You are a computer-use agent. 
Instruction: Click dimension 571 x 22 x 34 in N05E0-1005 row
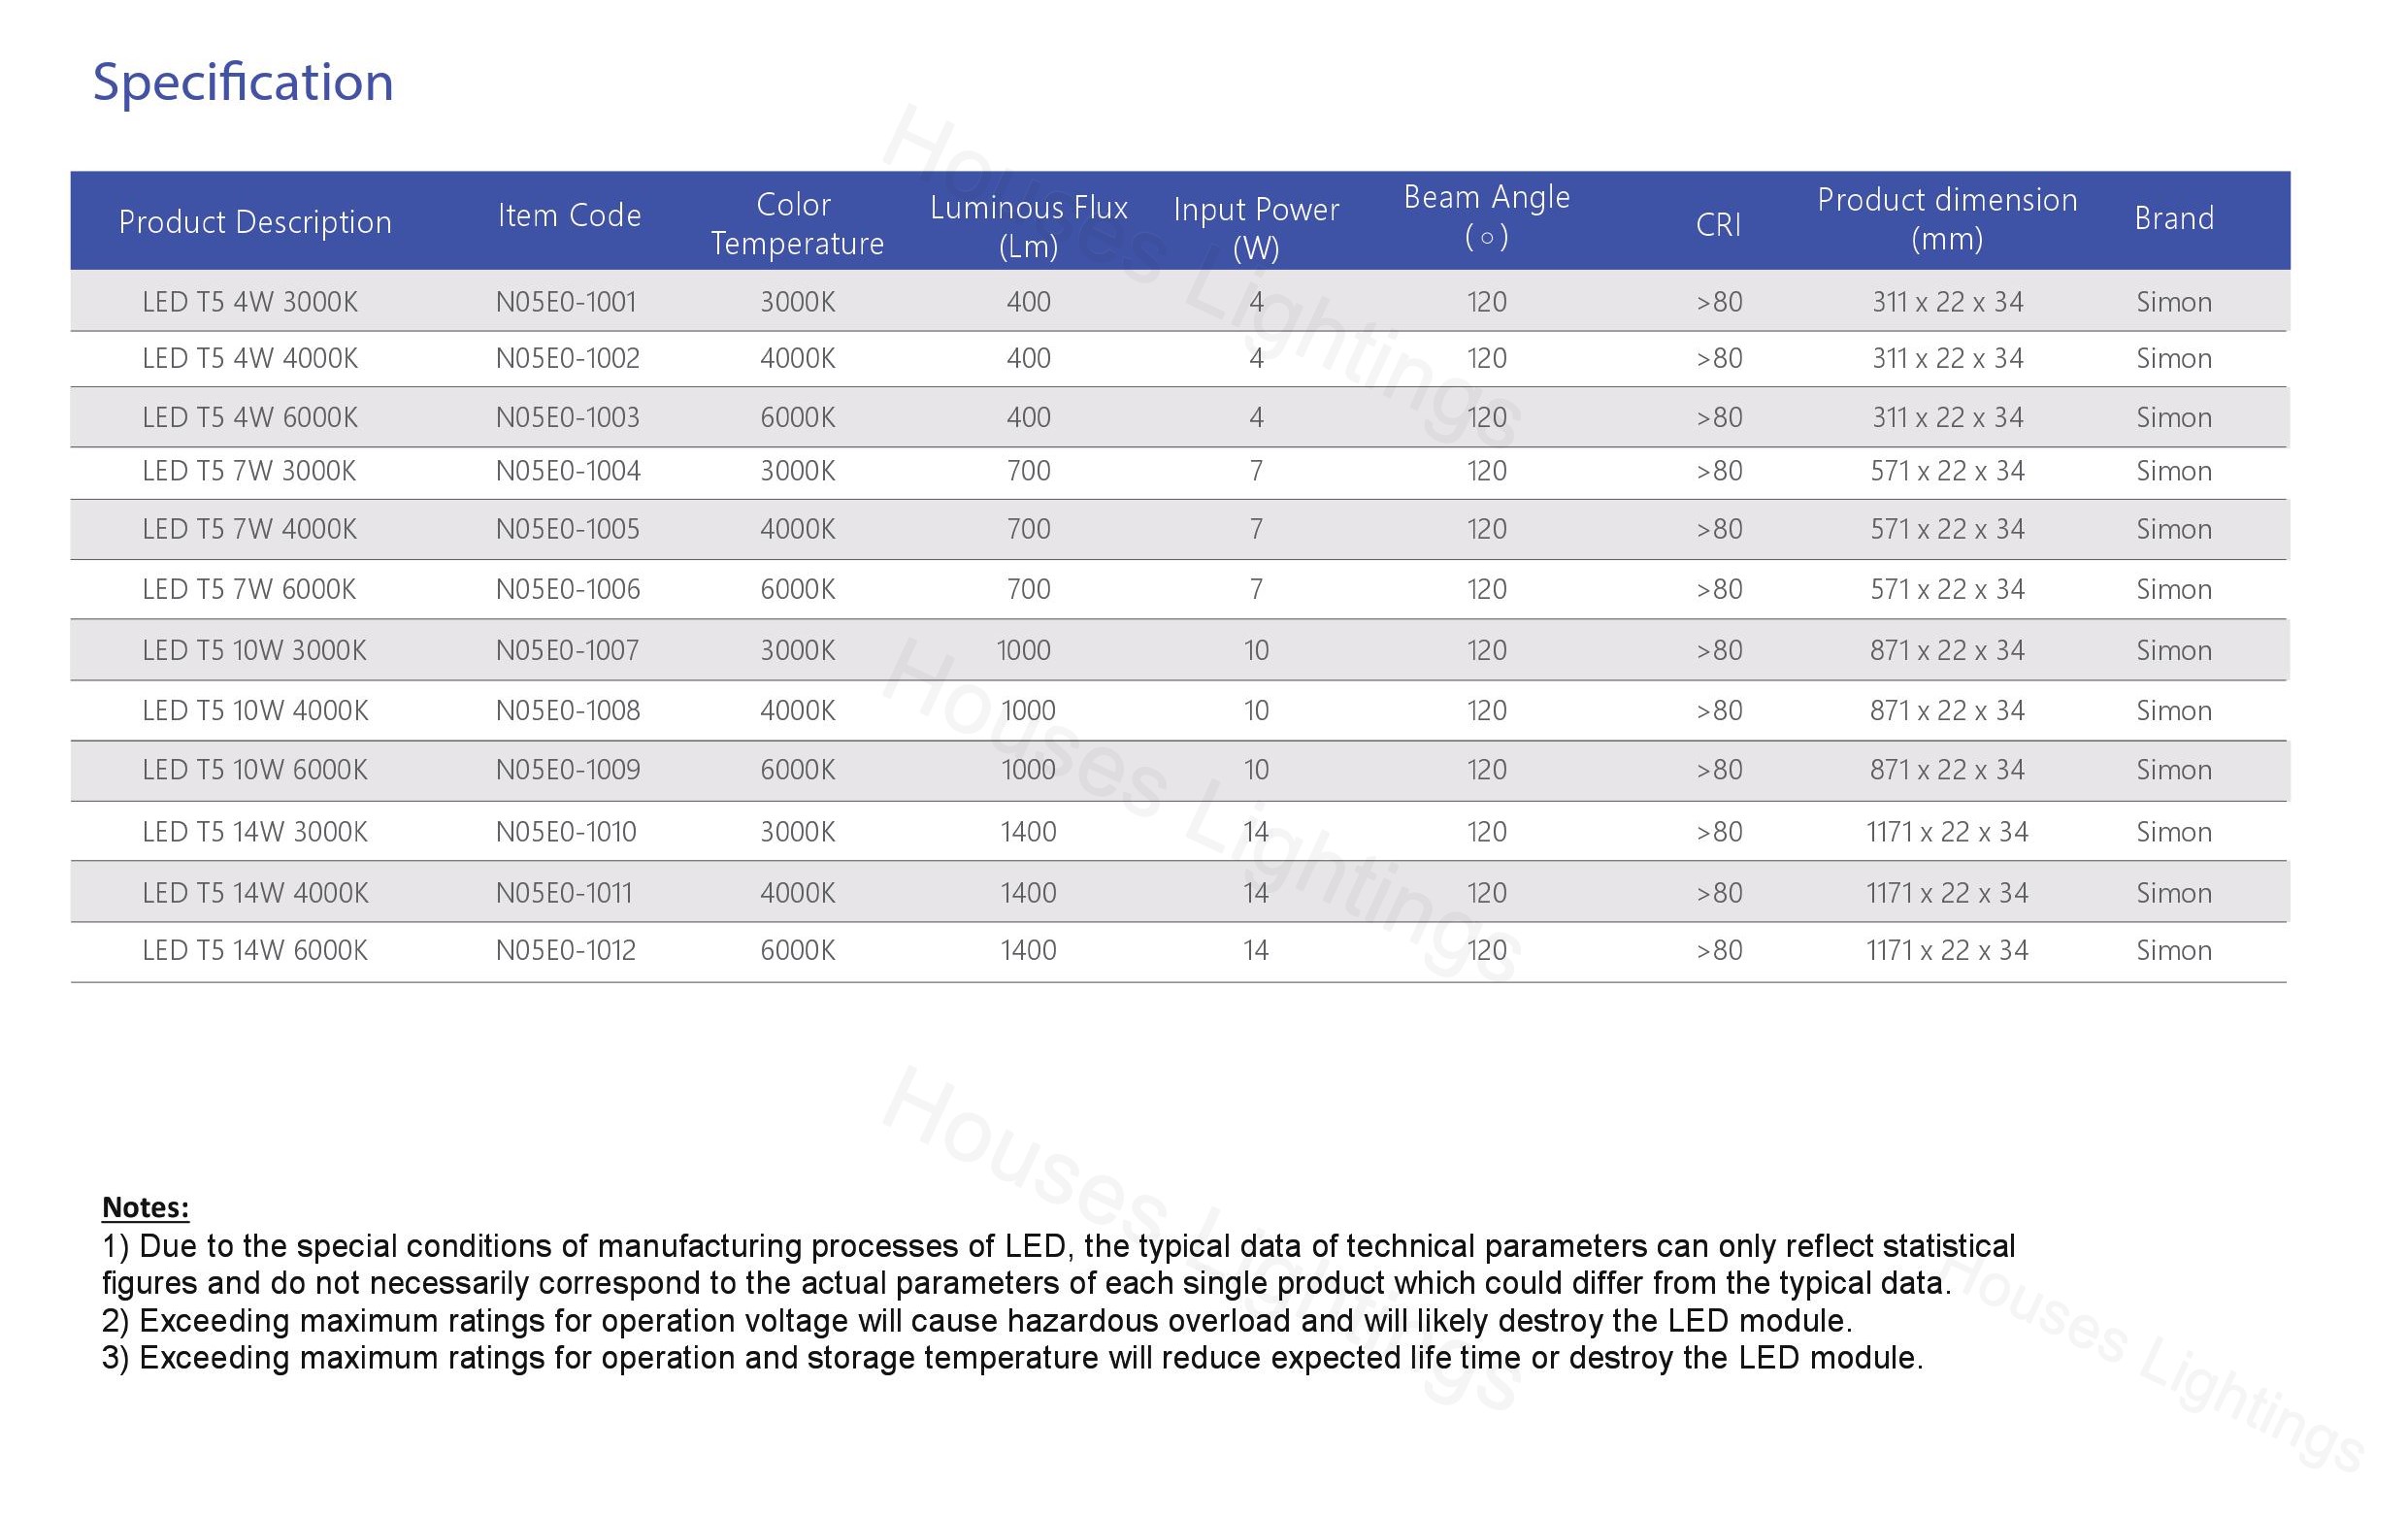pos(1948,529)
